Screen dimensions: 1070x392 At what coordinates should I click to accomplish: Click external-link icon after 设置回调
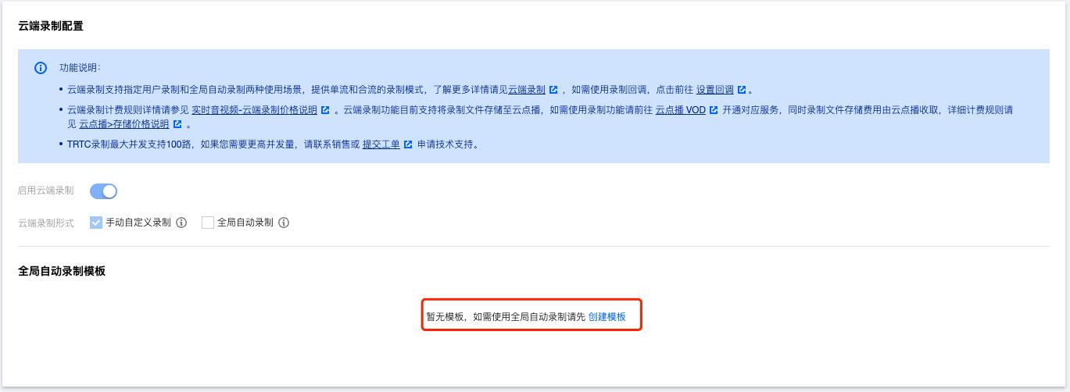[742, 90]
